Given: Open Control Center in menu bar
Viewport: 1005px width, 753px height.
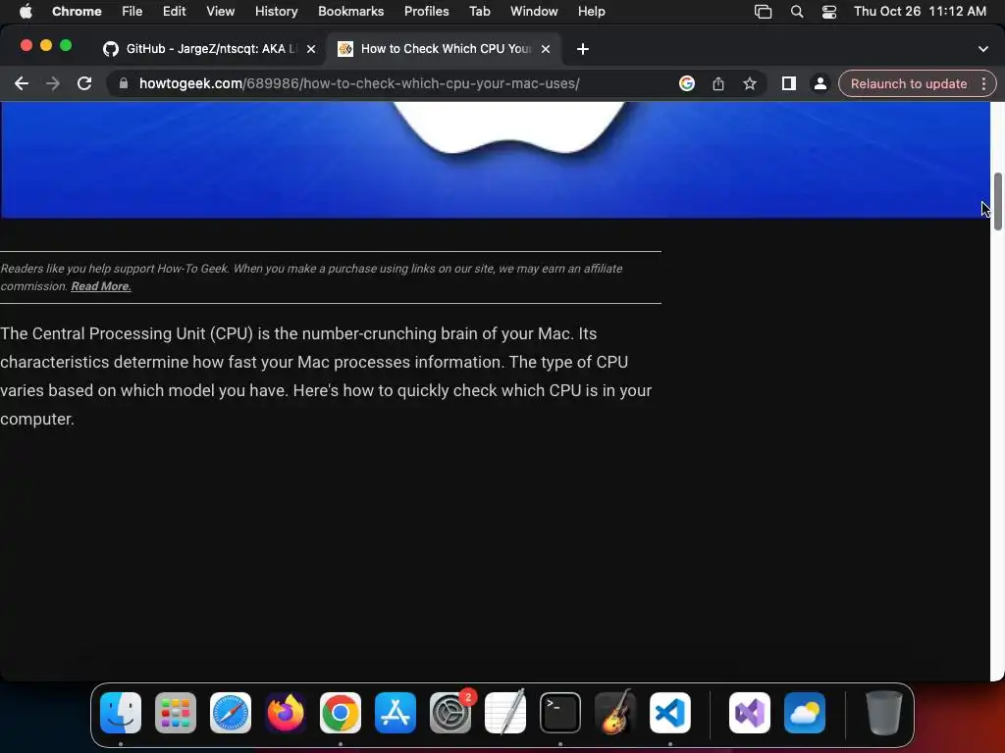Looking at the screenshot, I should pyautogui.click(x=828, y=12).
